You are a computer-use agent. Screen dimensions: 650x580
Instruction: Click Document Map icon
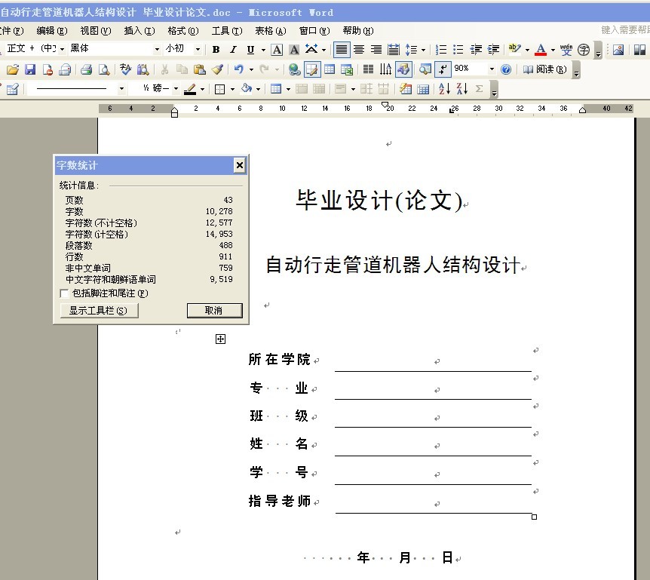click(x=425, y=69)
